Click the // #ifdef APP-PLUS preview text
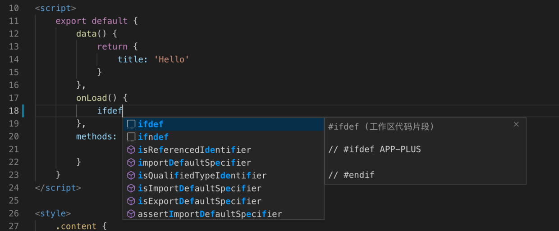This screenshot has width=559, height=231. pyautogui.click(x=374, y=149)
